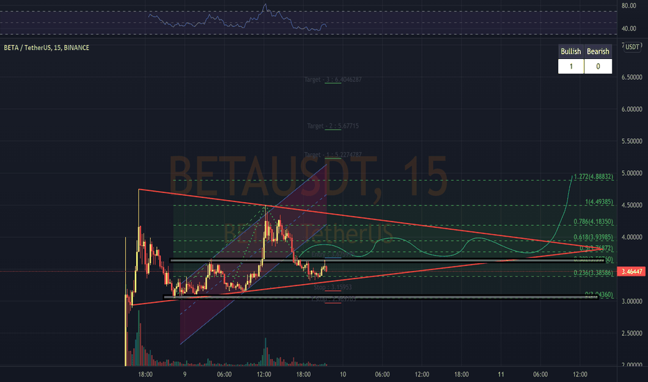Click the day 11 label on time axis
Viewport: 648px width, 382px height.
point(501,374)
